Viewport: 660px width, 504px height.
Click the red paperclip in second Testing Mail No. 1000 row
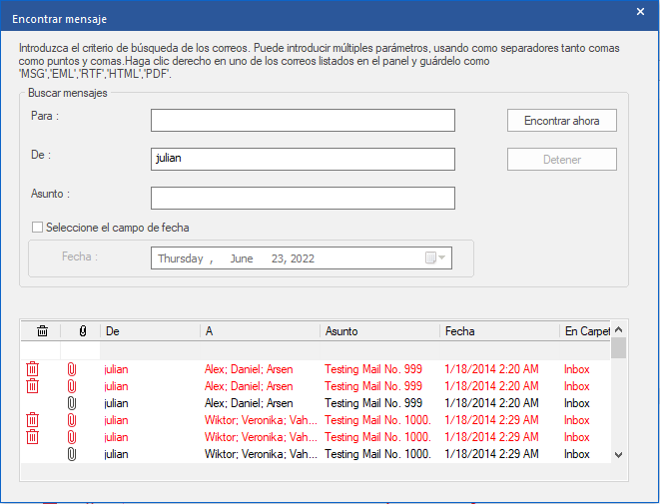(72, 437)
